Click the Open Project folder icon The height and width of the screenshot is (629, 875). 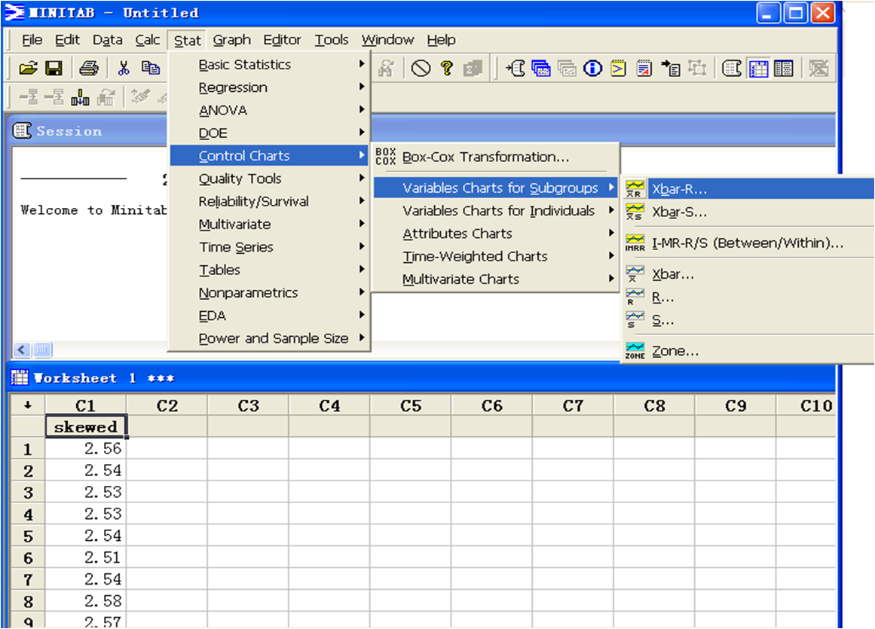click(28, 69)
